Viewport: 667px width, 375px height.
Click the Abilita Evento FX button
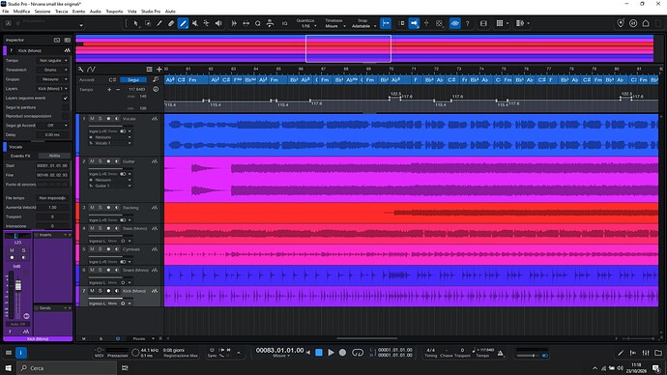[54, 156]
